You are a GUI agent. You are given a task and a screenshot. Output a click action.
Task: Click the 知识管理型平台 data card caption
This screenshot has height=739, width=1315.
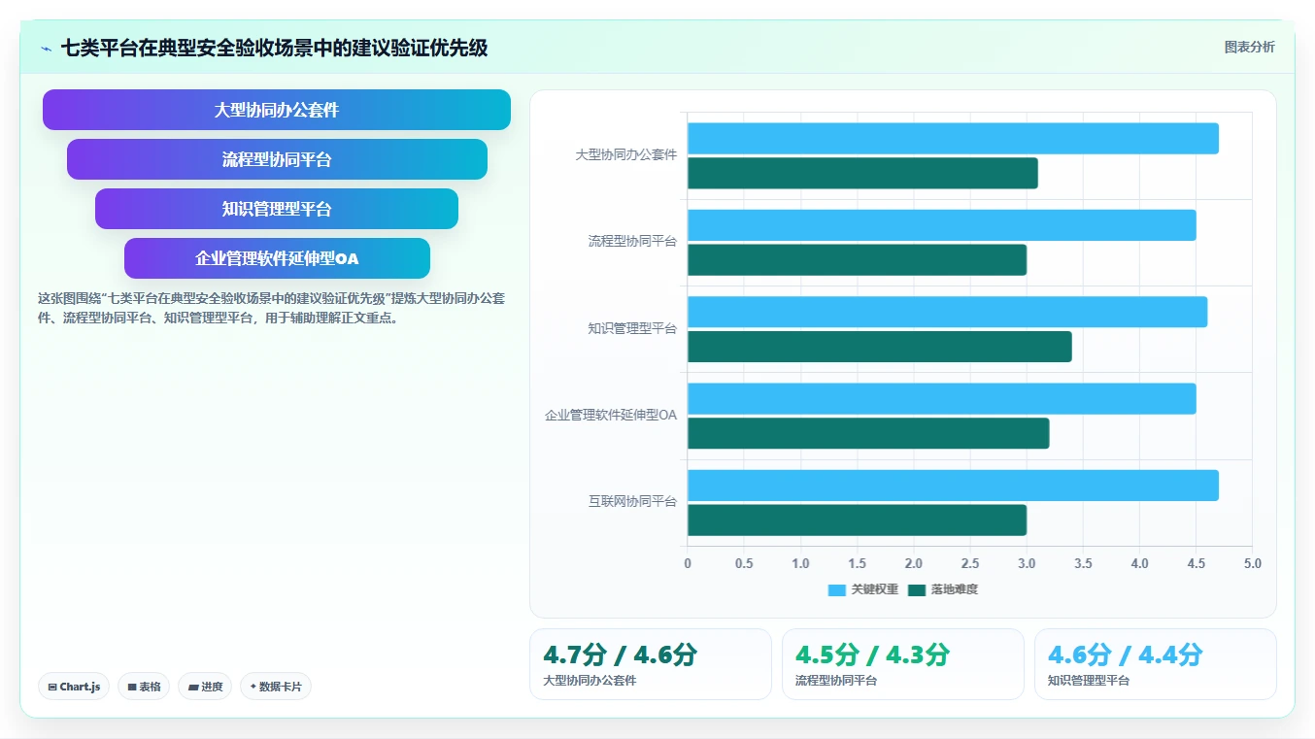[x=1089, y=681]
